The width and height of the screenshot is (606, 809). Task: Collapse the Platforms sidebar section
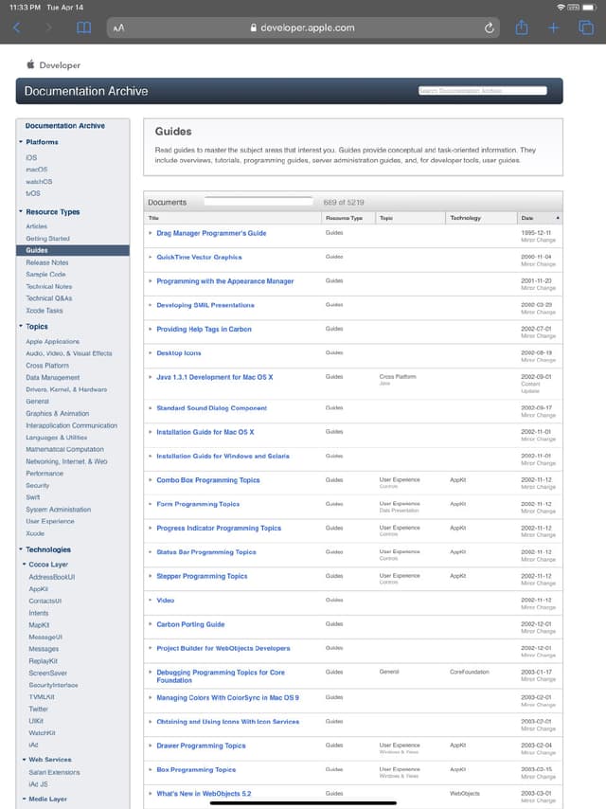(x=20, y=142)
